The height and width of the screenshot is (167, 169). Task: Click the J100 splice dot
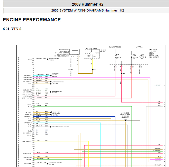(72, 69)
